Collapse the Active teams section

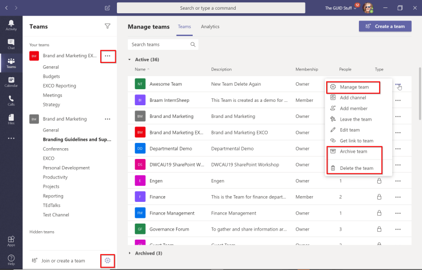tap(130, 59)
